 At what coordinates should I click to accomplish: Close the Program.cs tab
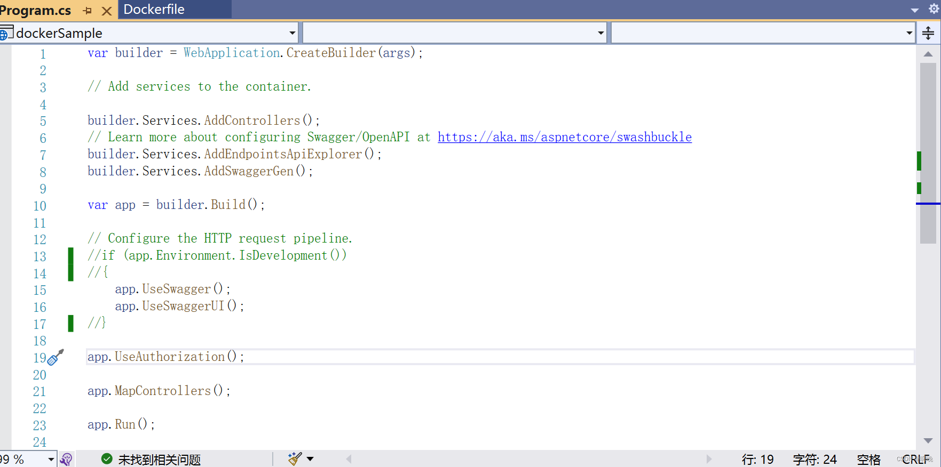coord(107,11)
